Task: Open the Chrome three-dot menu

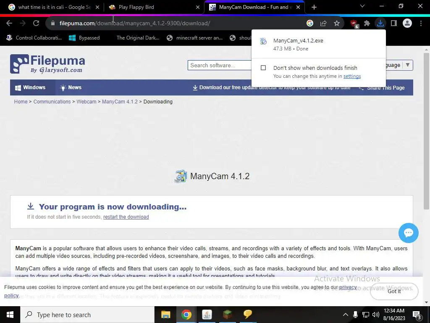Action: pos(421,24)
